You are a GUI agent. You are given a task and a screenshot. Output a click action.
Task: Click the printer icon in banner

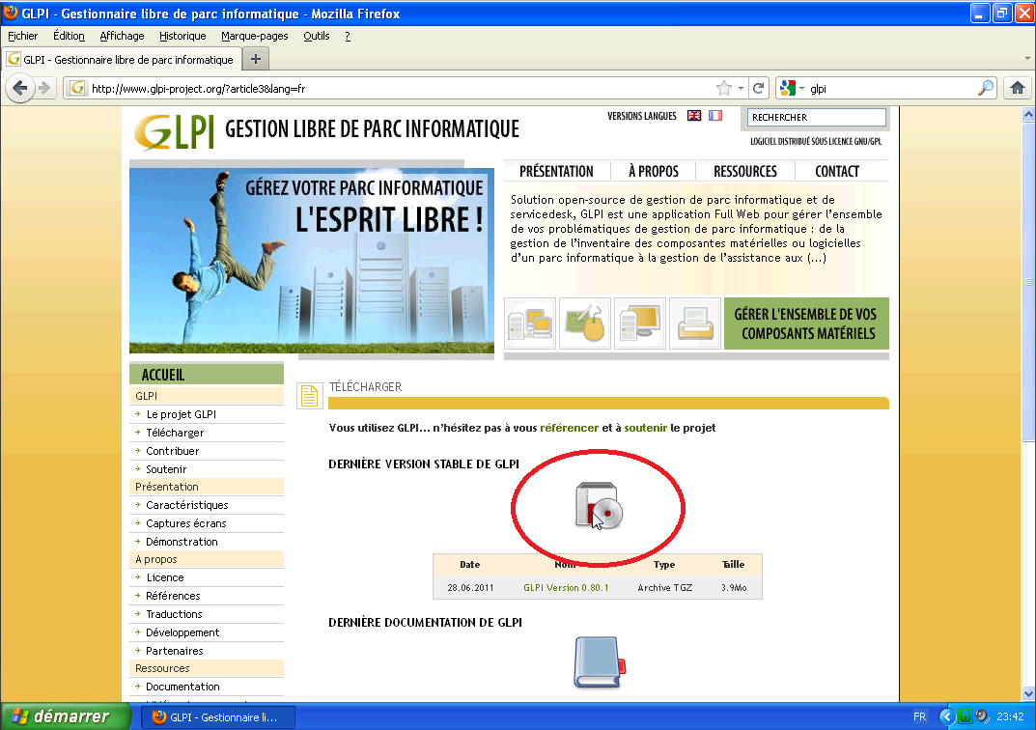coord(695,323)
